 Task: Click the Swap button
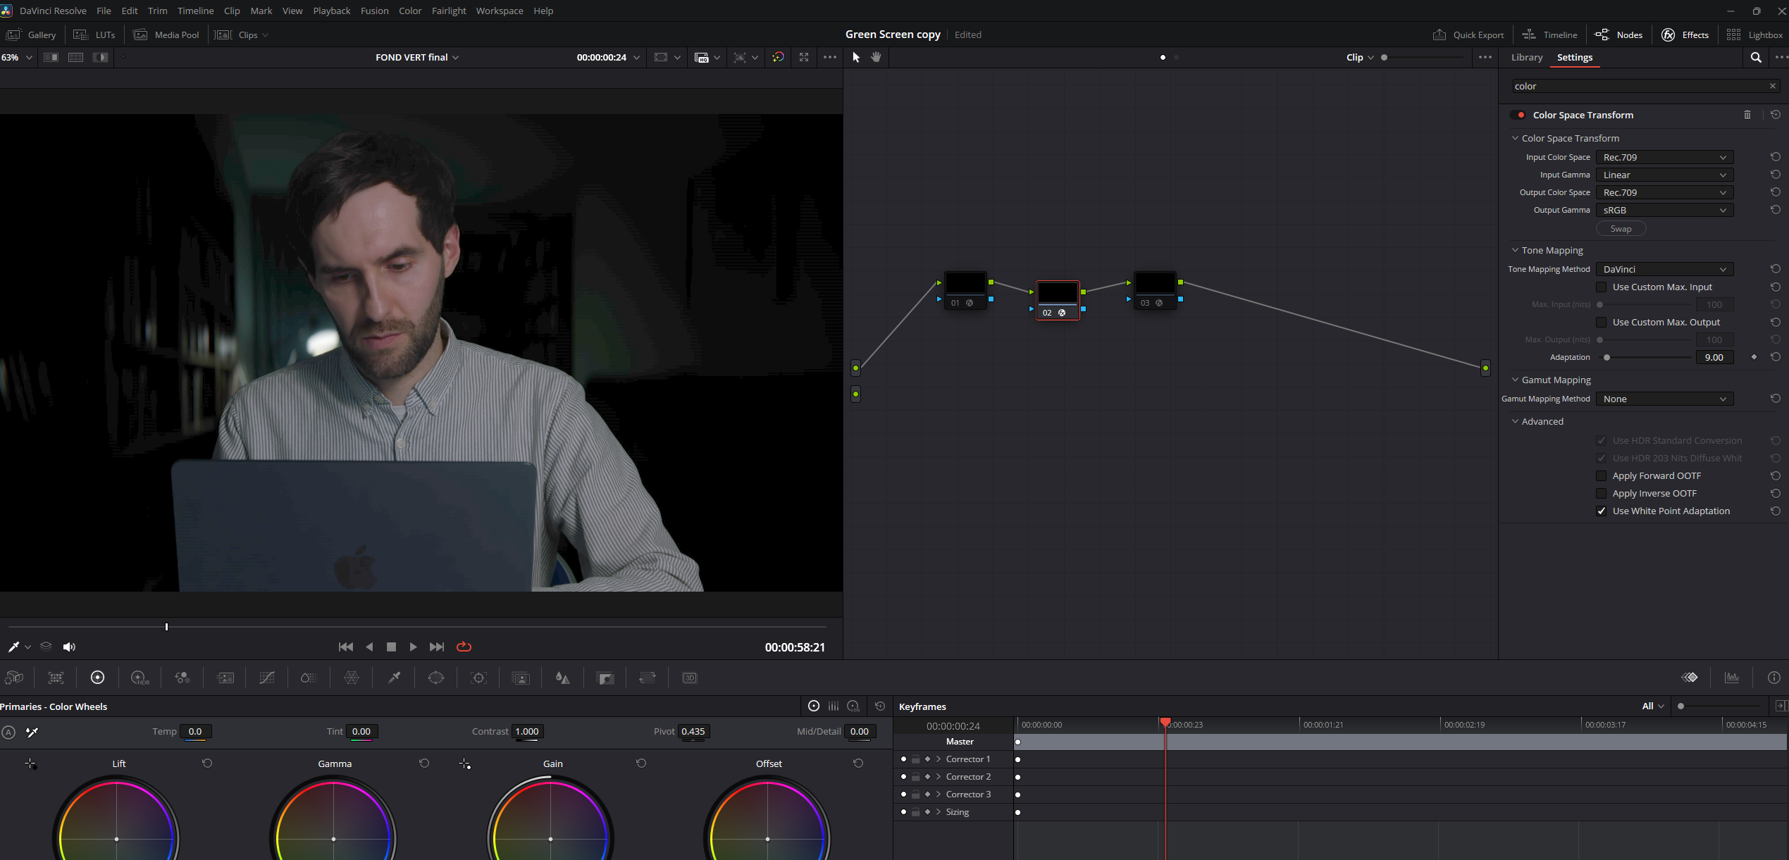pyautogui.click(x=1621, y=229)
